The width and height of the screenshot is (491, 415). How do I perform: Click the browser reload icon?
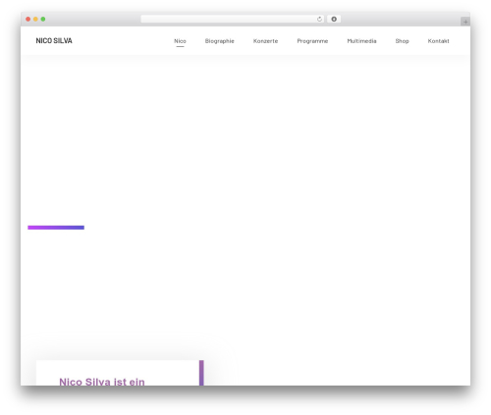[319, 20]
